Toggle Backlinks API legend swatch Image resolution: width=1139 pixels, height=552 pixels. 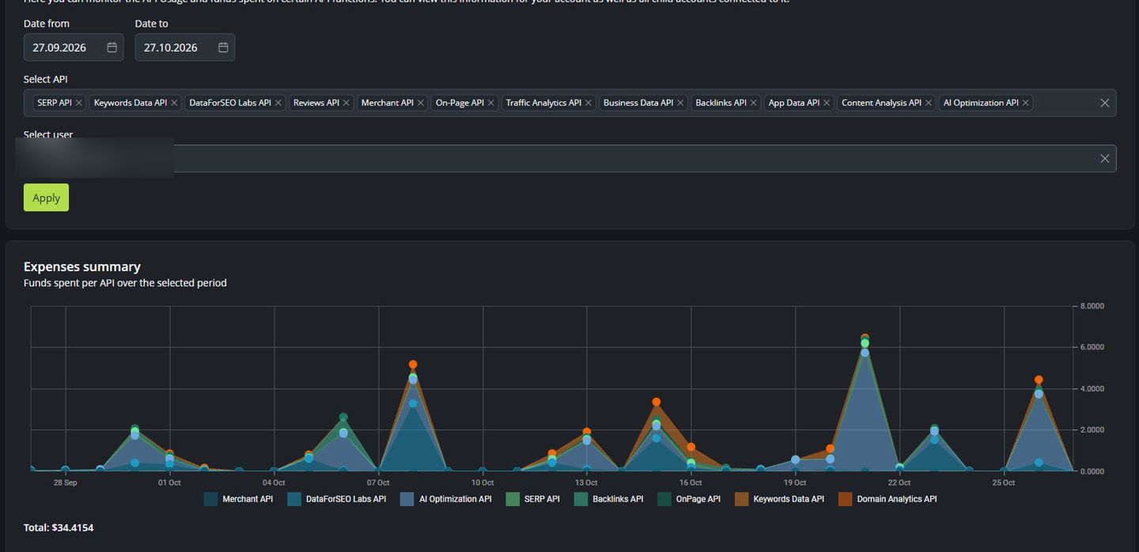pos(581,499)
